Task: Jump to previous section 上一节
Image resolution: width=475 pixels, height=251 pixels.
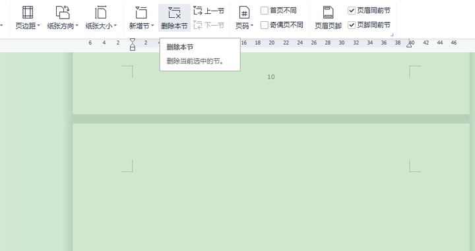Action: [x=208, y=11]
